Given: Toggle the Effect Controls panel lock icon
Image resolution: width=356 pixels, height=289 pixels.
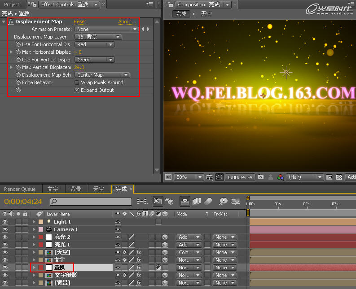Looking at the screenshot, I should click(34, 4).
